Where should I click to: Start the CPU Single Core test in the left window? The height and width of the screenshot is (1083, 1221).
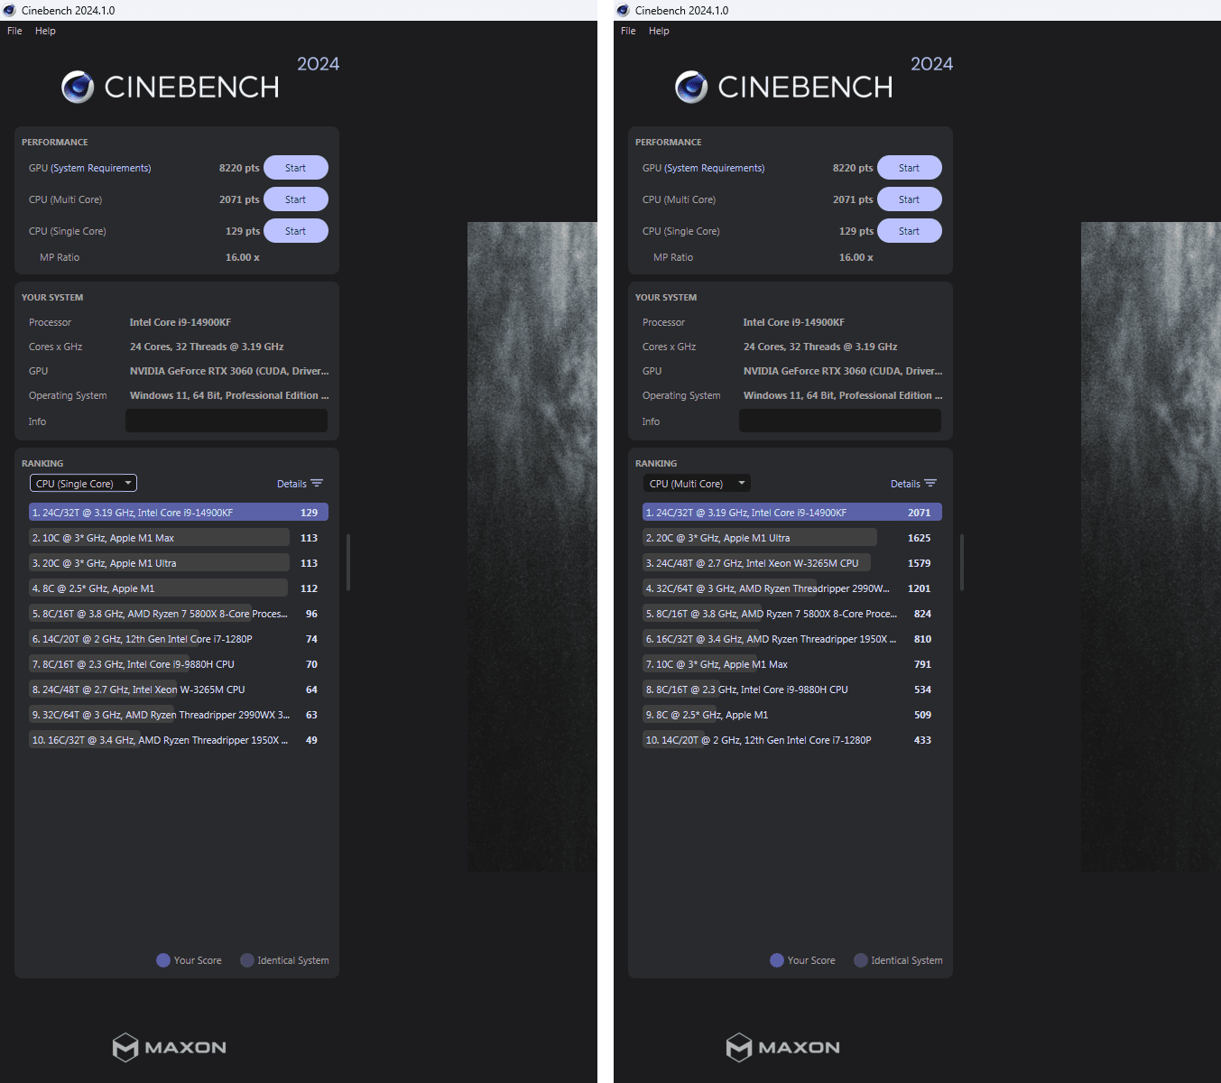point(296,231)
